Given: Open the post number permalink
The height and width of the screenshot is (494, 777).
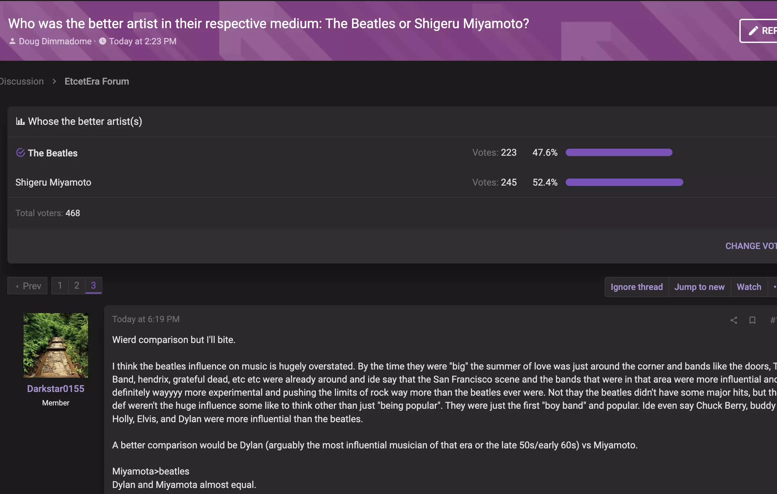Looking at the screenshot, I should tap(773, 320).
